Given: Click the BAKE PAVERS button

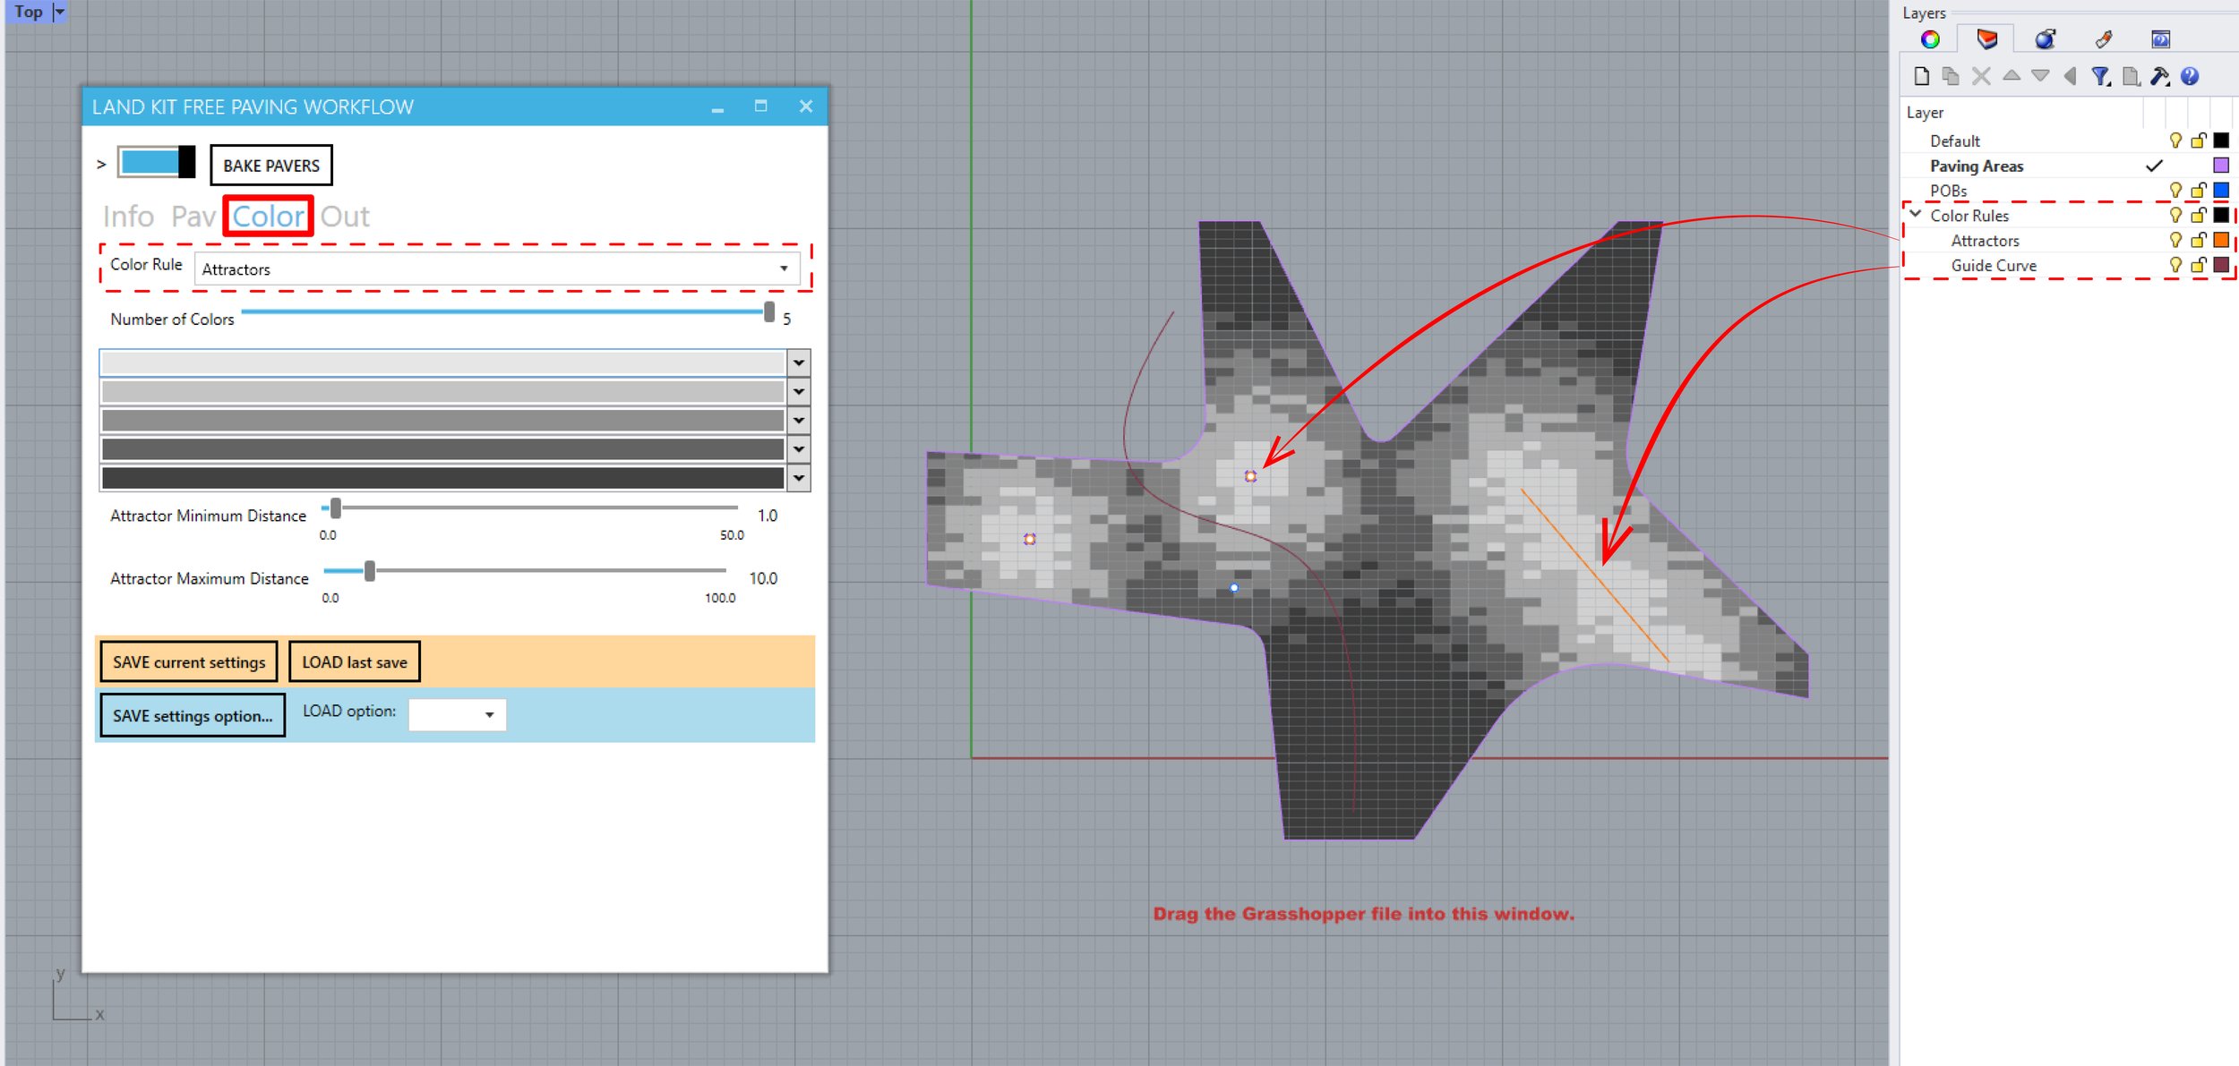Looking at the screenshot, I should pyautogui.click(x=271, y=166).
